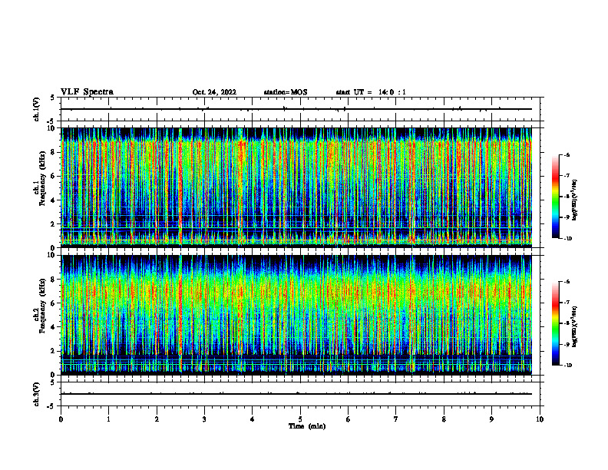608x470 pixels.
Task: Select the "start UT = 14:0 :1" text
Action: [371, 92]
